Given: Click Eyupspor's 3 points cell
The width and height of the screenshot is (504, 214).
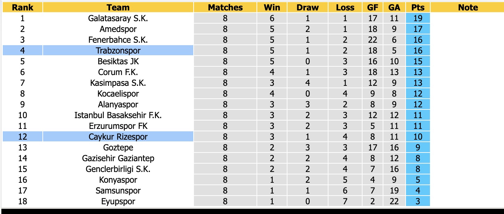Looking at the screenshot, I should click(418, 201).
